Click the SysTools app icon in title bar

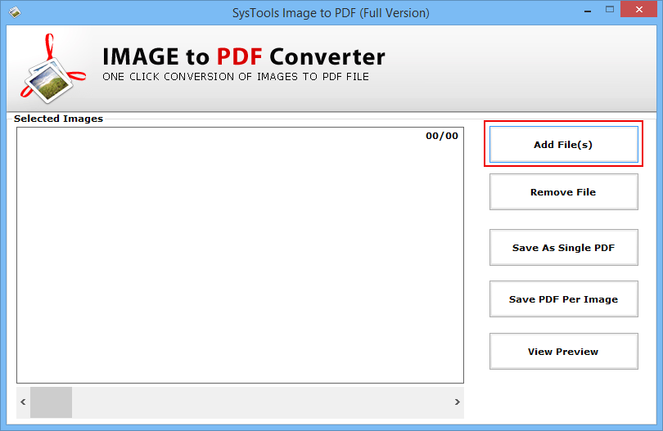[x=15, y=12]
